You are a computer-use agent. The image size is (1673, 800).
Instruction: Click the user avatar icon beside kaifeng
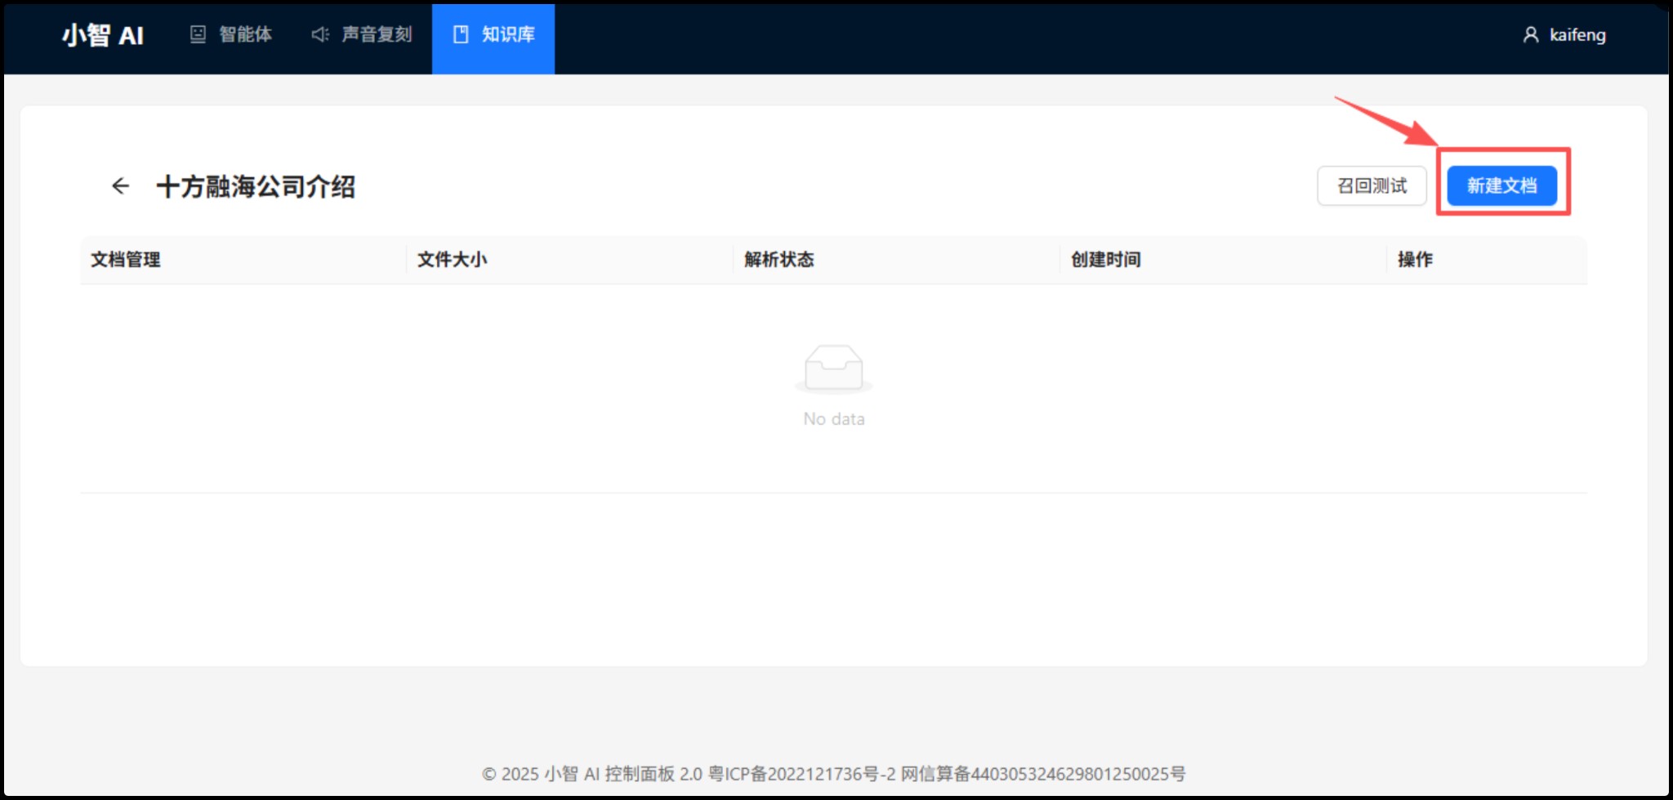point(1531,34)
